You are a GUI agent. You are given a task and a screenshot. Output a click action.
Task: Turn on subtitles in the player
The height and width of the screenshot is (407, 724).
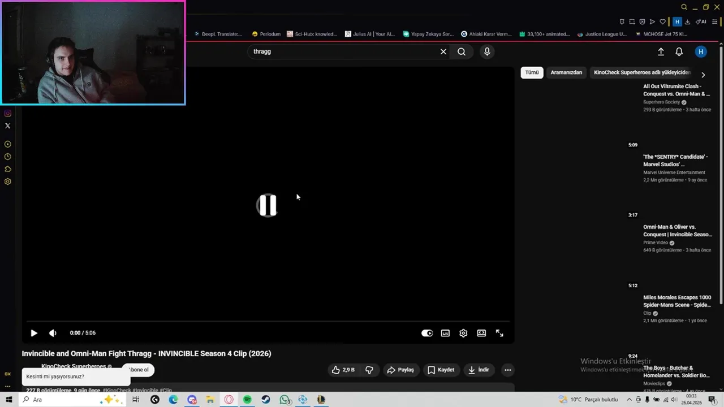coord(445,333)
